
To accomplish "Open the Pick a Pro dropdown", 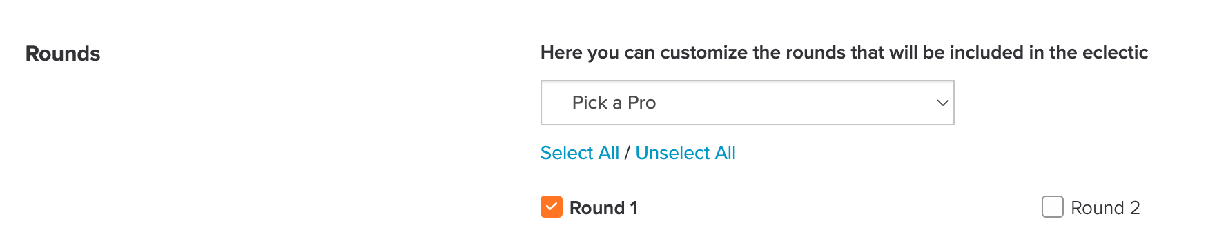I will point(748,103).
